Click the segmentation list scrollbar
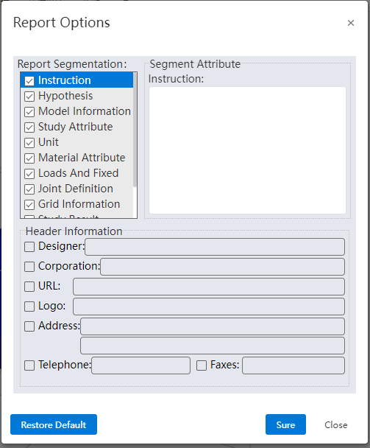 pos(135,130)
